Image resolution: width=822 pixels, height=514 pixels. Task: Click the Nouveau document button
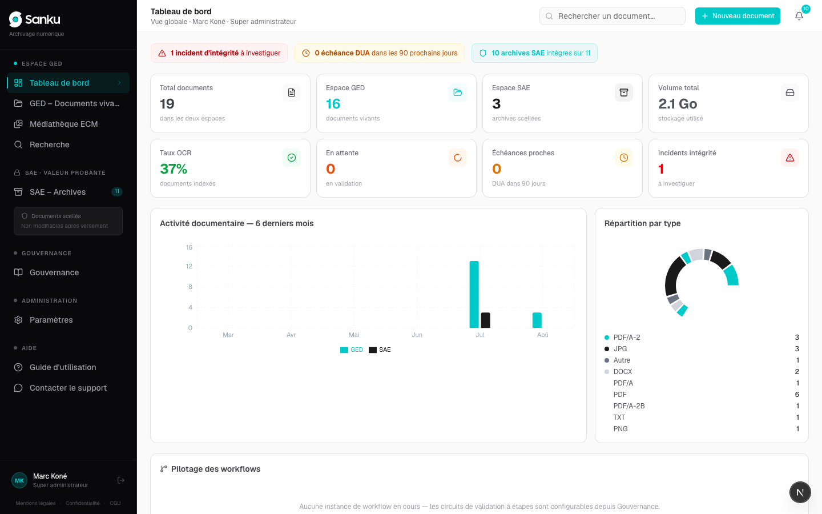738,16
